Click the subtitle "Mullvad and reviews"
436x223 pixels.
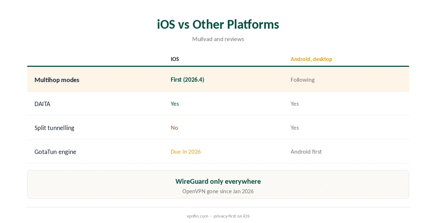(218, 39)
